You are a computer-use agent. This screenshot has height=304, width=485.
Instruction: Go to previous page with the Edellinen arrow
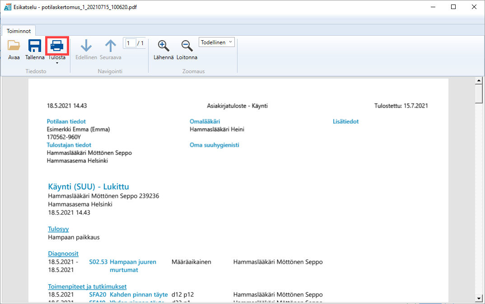[86, 49]
